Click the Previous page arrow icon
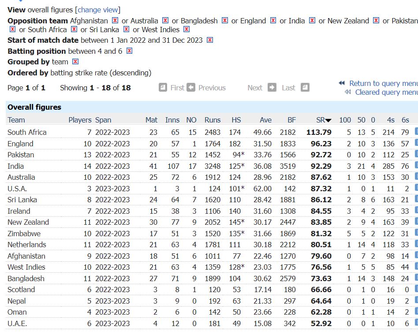Image resolution: width=418 pixels, height=334 pixels. click(x=191, y=87)
